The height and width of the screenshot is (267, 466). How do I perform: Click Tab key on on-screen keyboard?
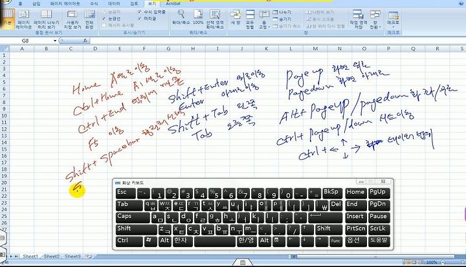pos(129,205)
